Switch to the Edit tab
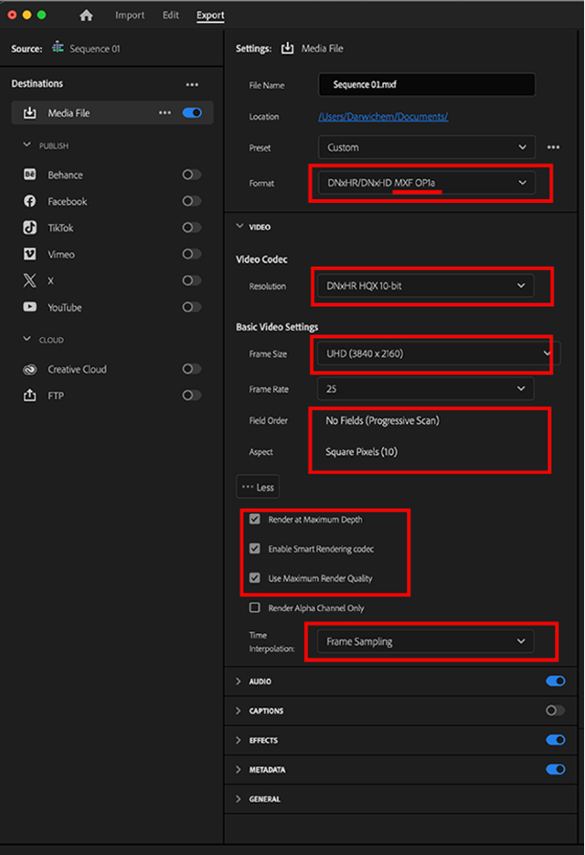Image resolution: width=585 pixels, height=855 pixels. pyautogui.click(x=171, y=16)
